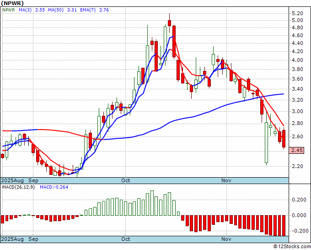
Task: Click the 4.00 price axis label
Action: (x=297, y=60)
